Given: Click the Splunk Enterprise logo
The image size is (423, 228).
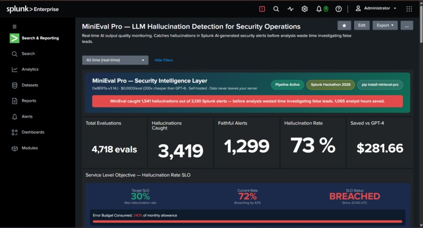Looking at the screenshot, I should pyautogui.click(x=33, y=9).
